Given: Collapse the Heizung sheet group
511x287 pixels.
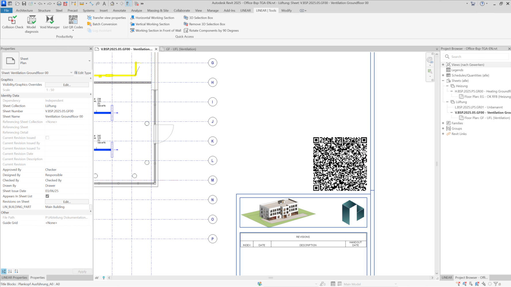Looking at the screenshot, I should tap(447, 86).
